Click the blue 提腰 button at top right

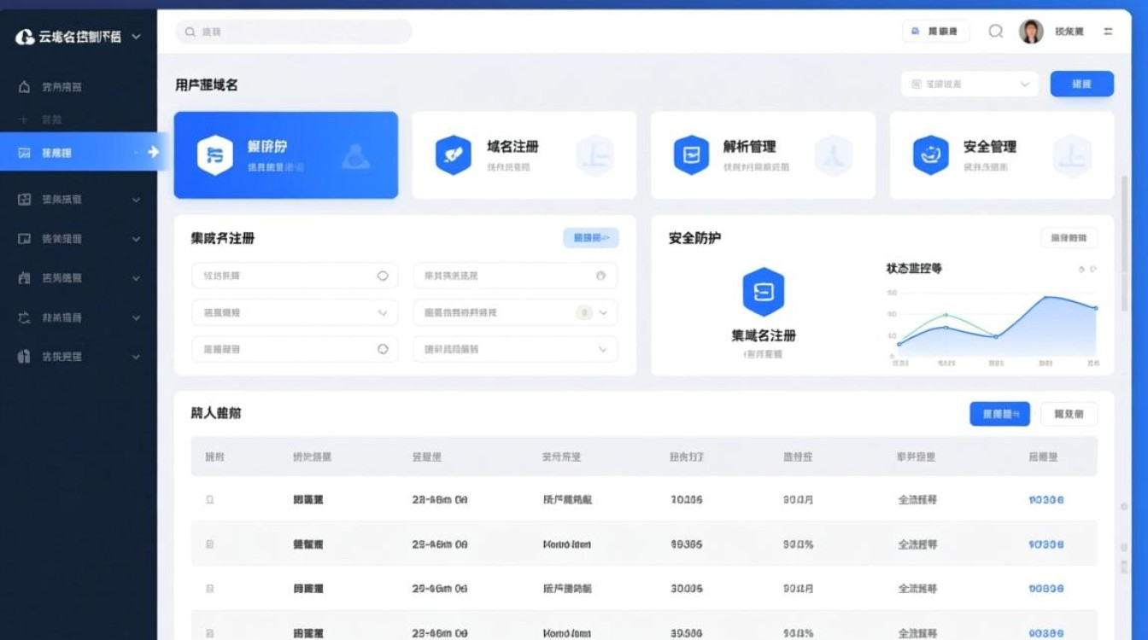(1081, 84)
